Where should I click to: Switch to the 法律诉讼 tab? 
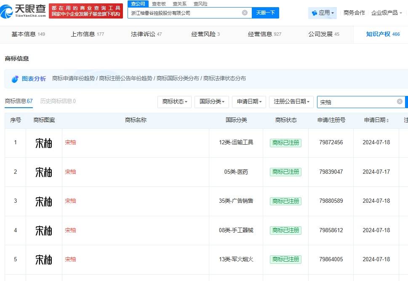146,34
